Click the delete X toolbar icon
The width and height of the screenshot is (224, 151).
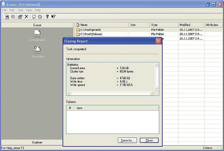[x=26, y=17]
